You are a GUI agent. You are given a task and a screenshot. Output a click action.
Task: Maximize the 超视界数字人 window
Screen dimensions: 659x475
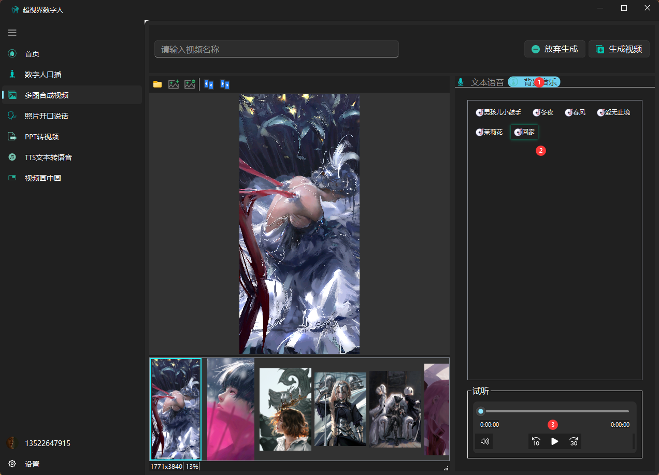point(624,8)
